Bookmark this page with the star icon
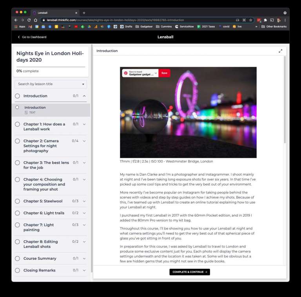Image resolution: width=301 pixels, height=297 pixels. (x=250, y=20)
